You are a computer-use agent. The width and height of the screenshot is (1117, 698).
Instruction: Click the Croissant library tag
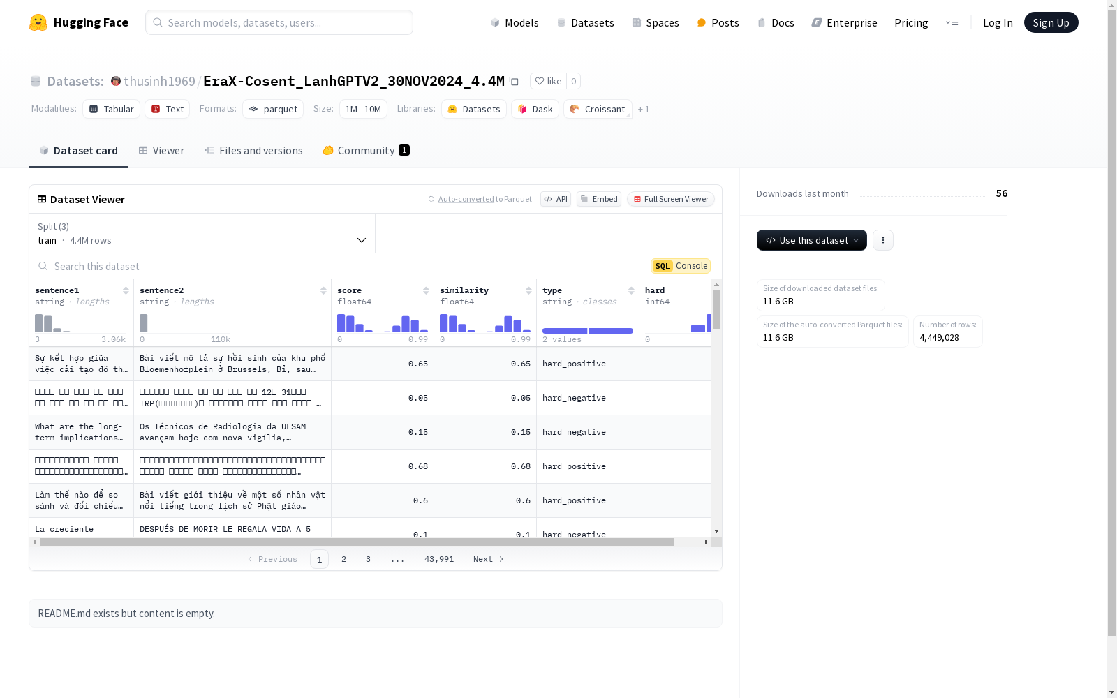[x=598, y=109]
